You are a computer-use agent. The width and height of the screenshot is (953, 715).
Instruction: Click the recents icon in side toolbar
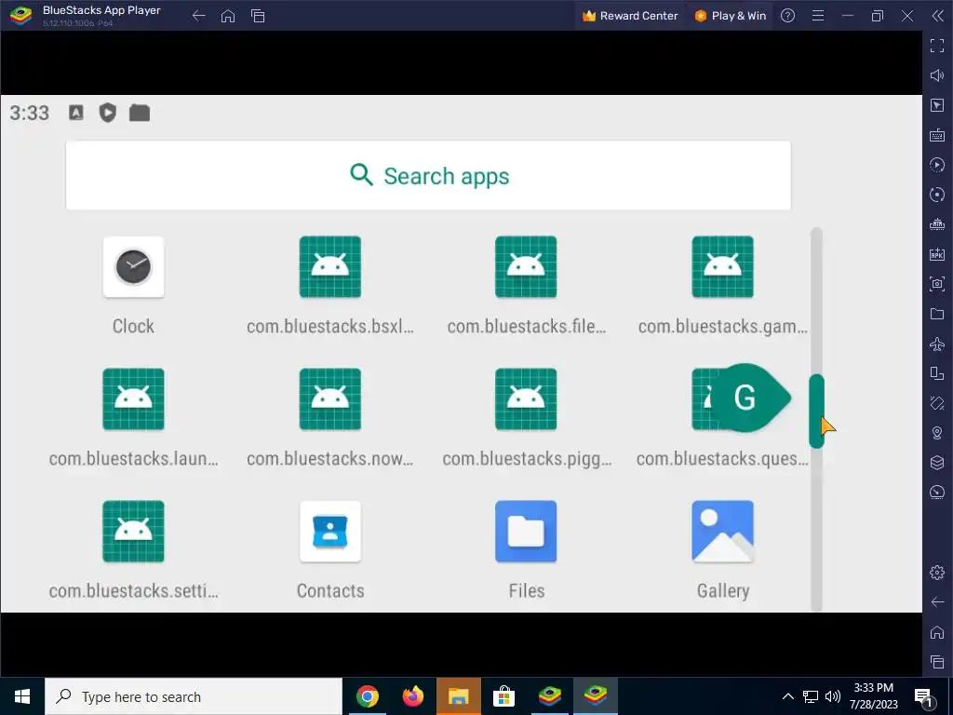click(937, 662)
